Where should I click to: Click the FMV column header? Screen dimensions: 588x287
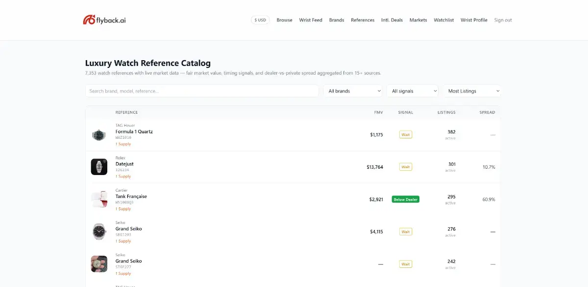(x=378, y=112)
